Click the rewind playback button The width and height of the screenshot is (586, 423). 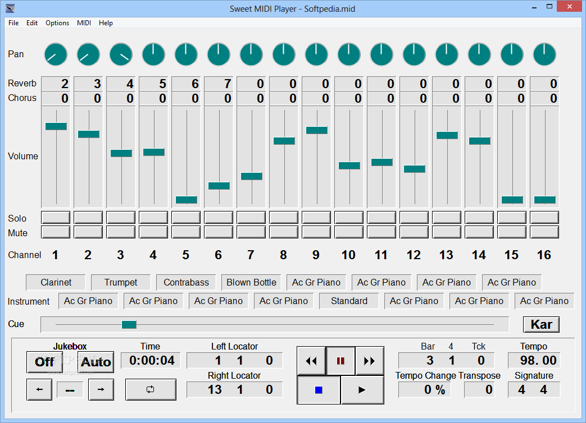[x=311, y=361]
